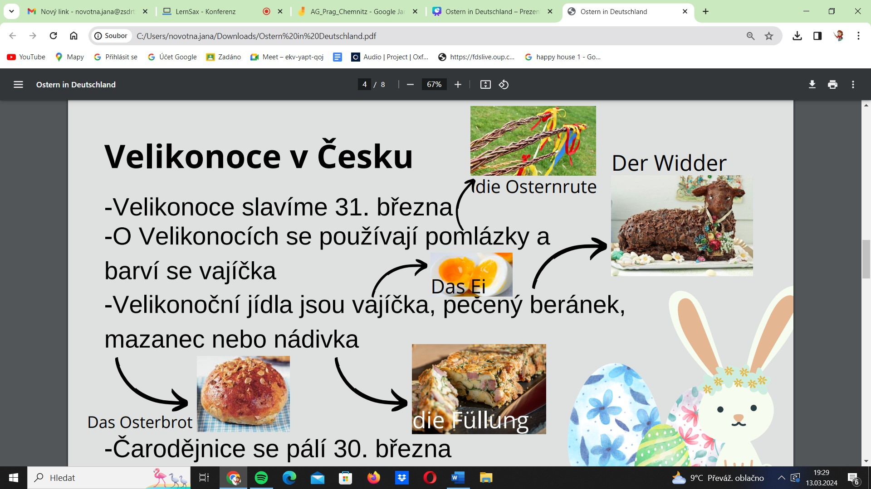Click the Hledat taskbar search box
The image size is (871, 489).
(109, 478)
